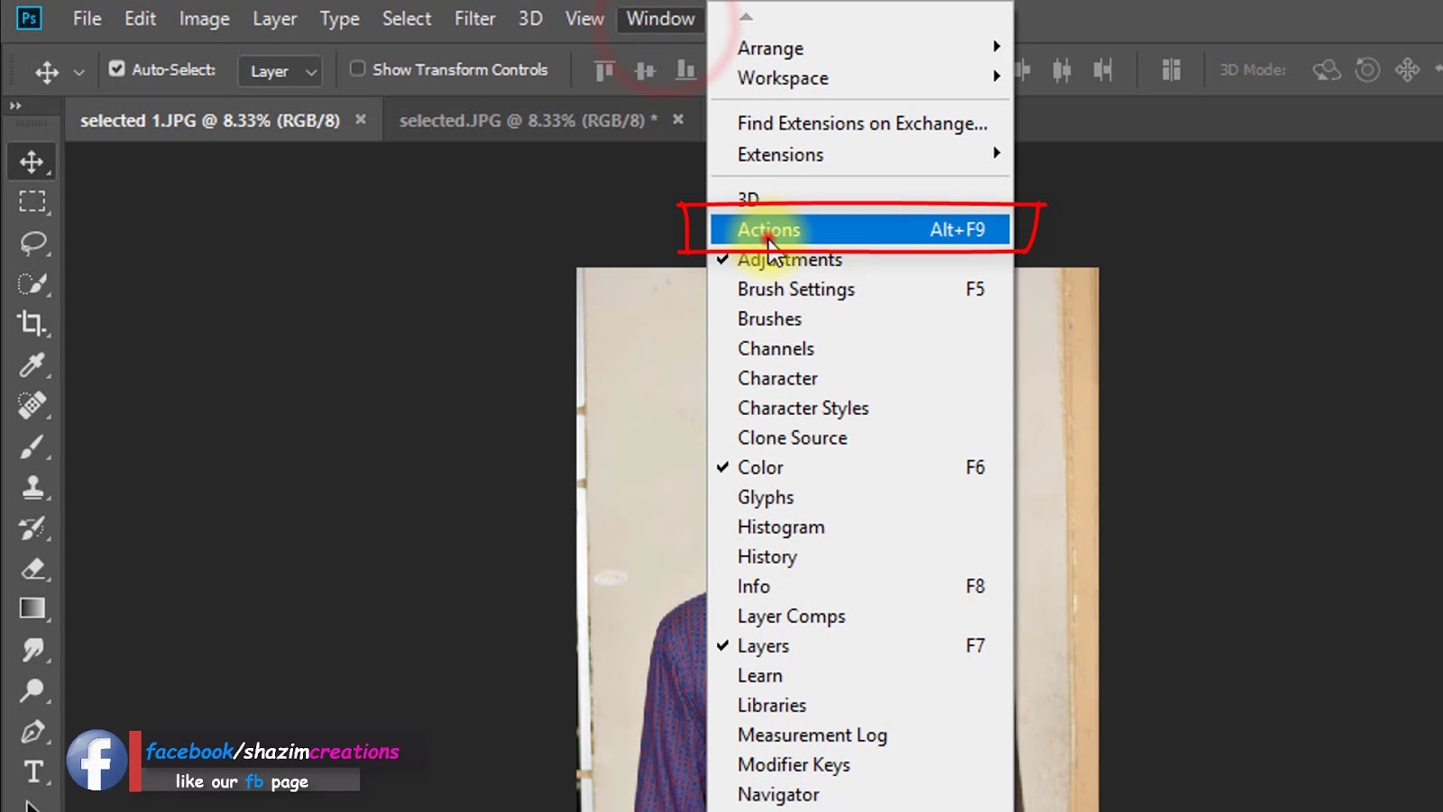The image size is (1443, 812).
Task: Click the 3D orbit camera icon
Action: tap(1327, 69)
